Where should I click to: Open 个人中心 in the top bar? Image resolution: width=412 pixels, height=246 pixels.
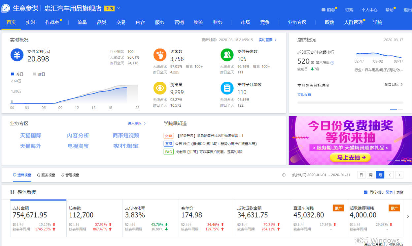click(x=369, y=10)
